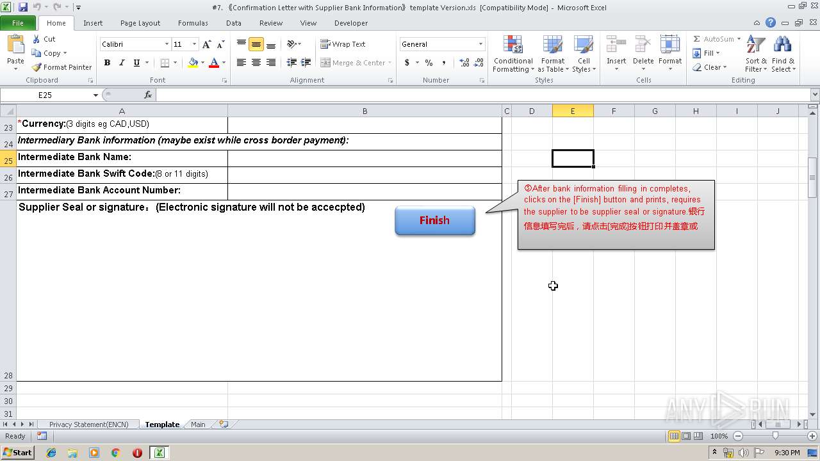Open the Main sheet tab

click(198, 425)
